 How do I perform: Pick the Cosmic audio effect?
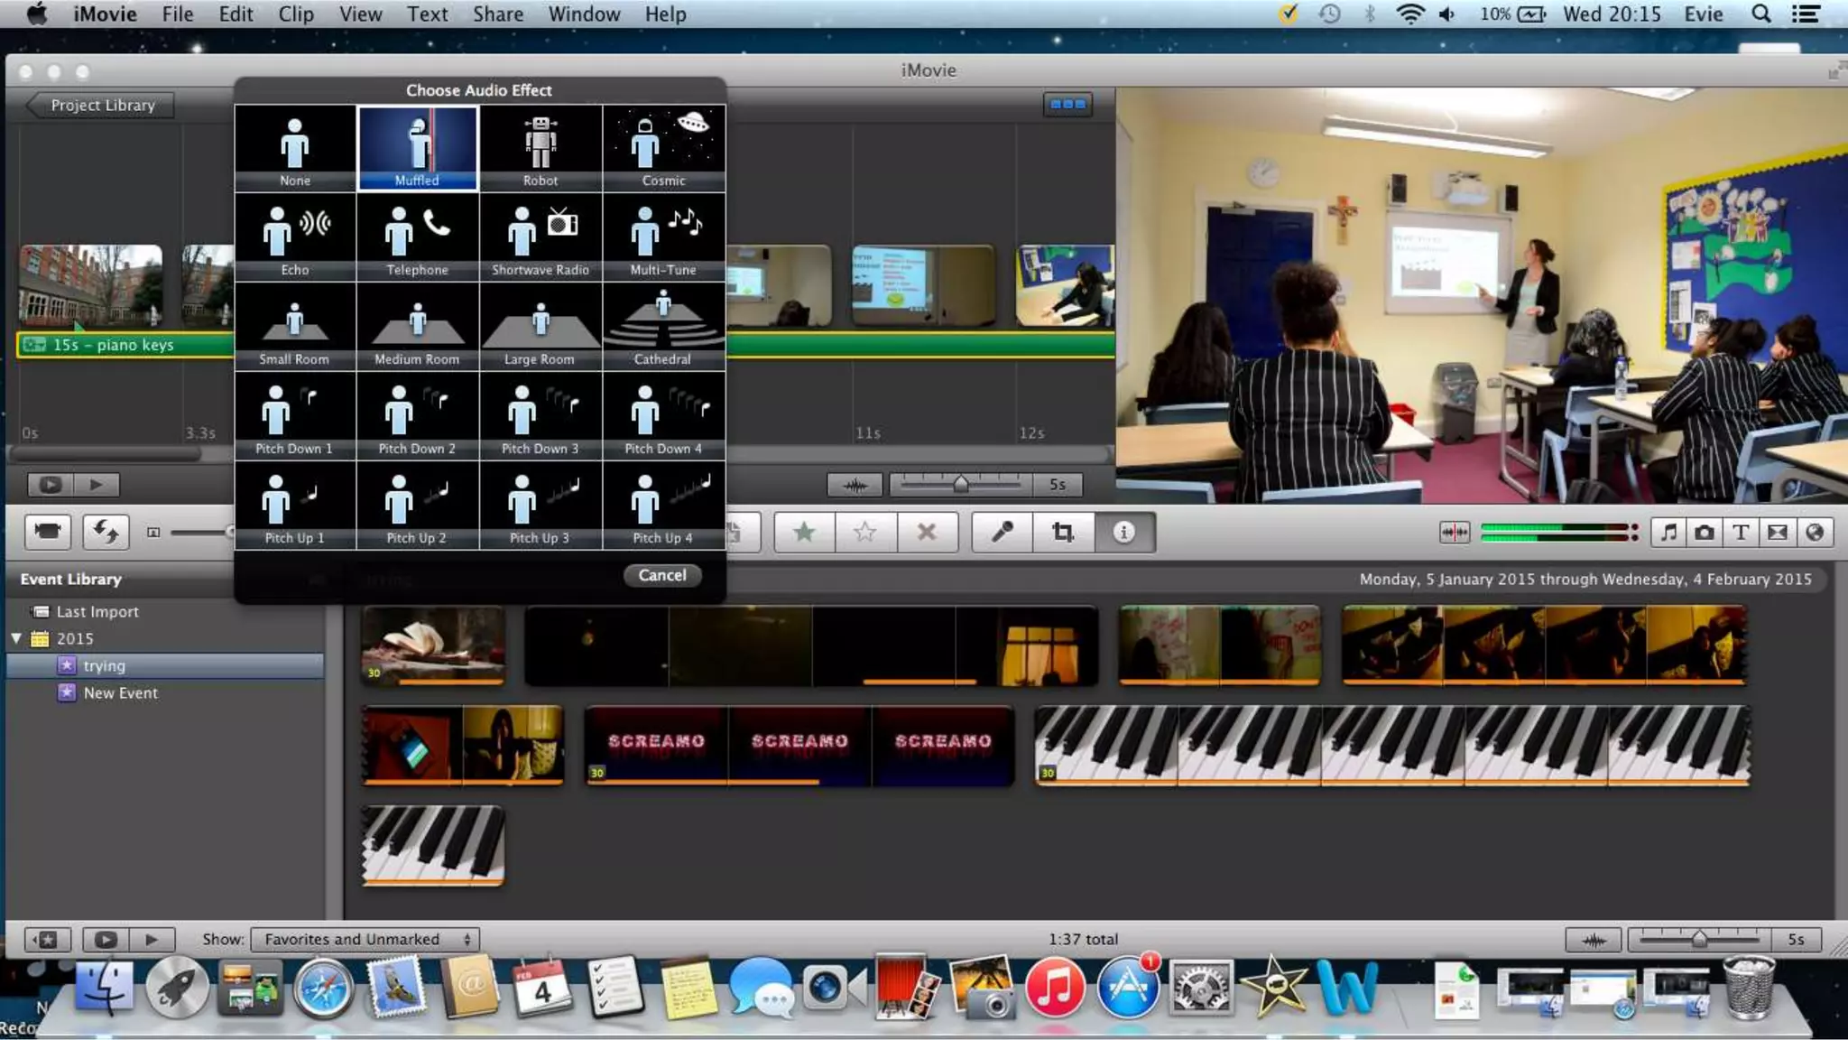(664, 148)
